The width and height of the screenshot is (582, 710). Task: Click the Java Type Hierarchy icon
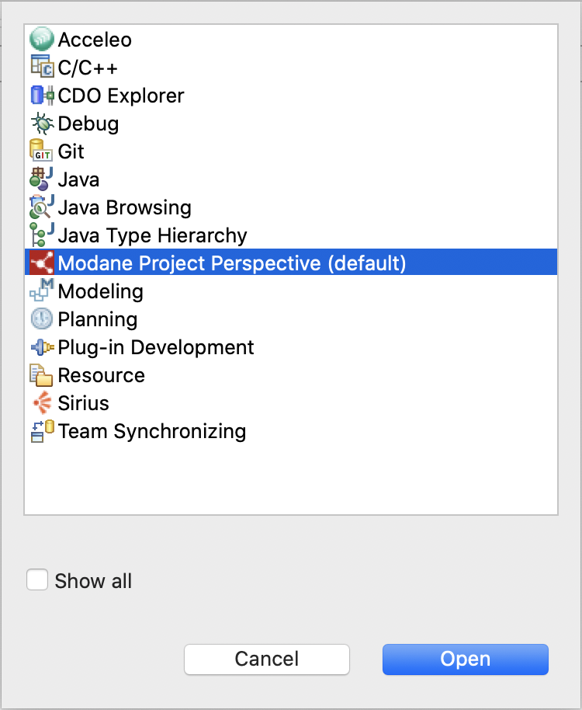click(x=42, y=235)
